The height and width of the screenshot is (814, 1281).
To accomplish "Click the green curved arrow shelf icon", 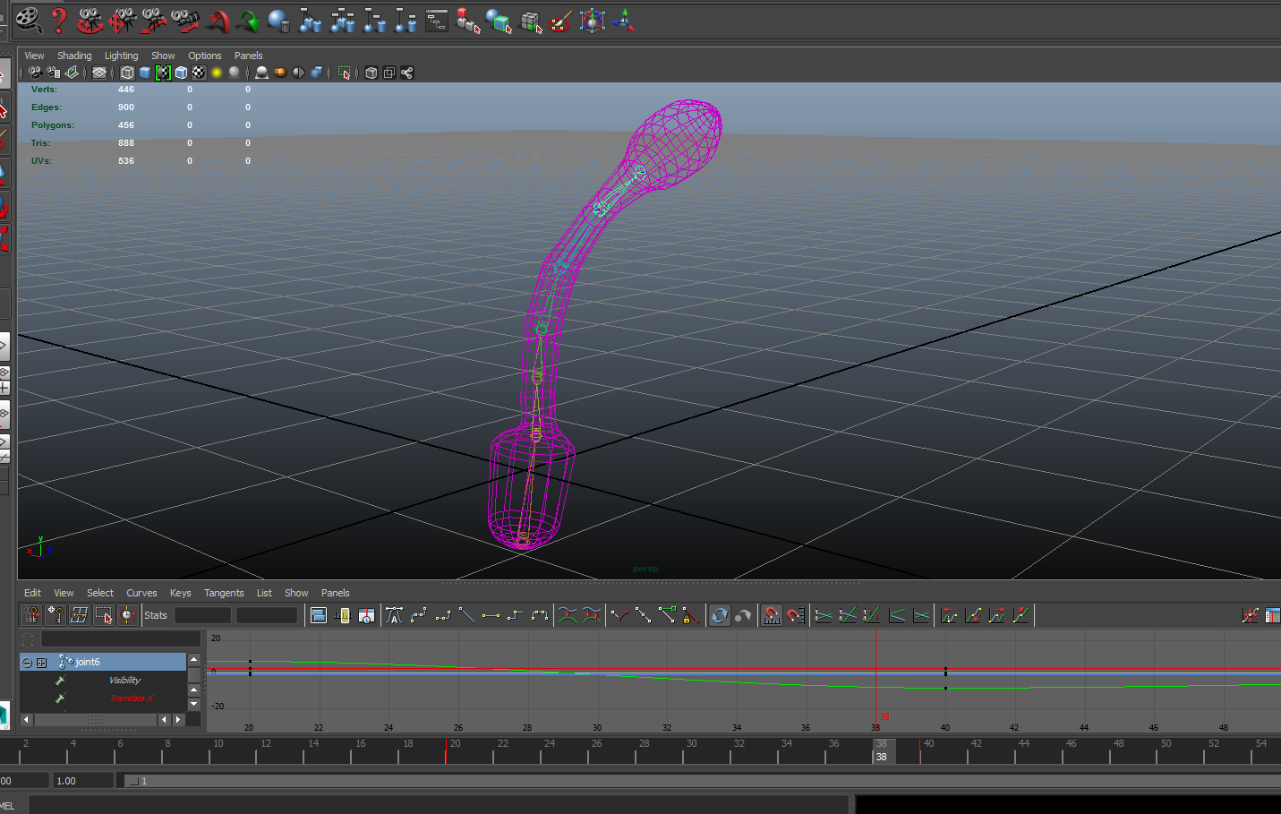I will [248, 20].
